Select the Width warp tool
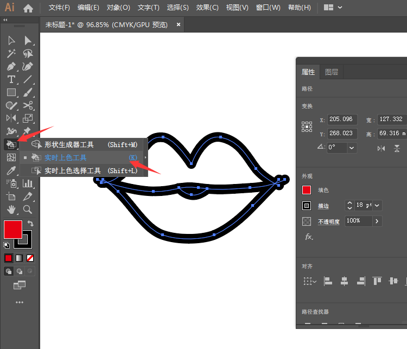The image size is (407, 349). 11,131
